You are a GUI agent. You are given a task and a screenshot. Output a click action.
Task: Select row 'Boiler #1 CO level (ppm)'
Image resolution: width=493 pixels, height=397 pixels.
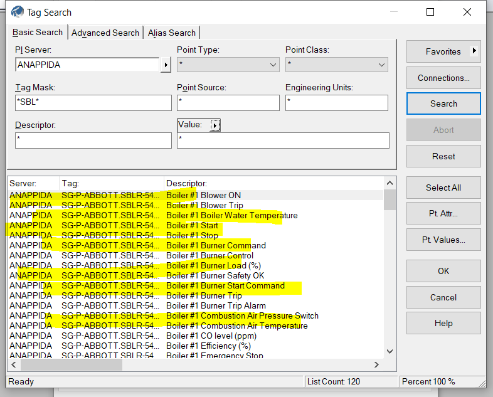point(196,336)
